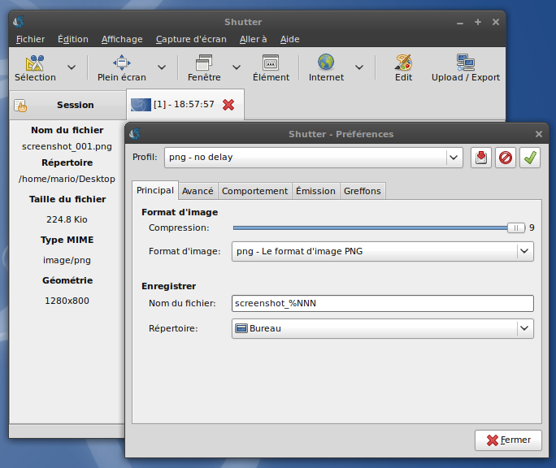Delete profile using the red prohibition icon

pyautogui.click(x=506, y=158)
